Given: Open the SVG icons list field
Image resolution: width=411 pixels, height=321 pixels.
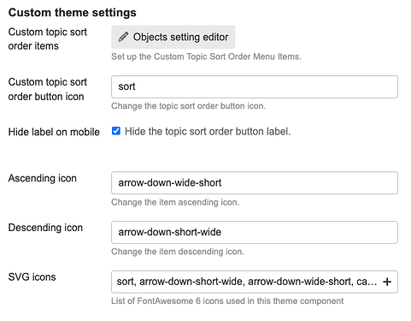Looking at the screenshot, I should (255, 282).
